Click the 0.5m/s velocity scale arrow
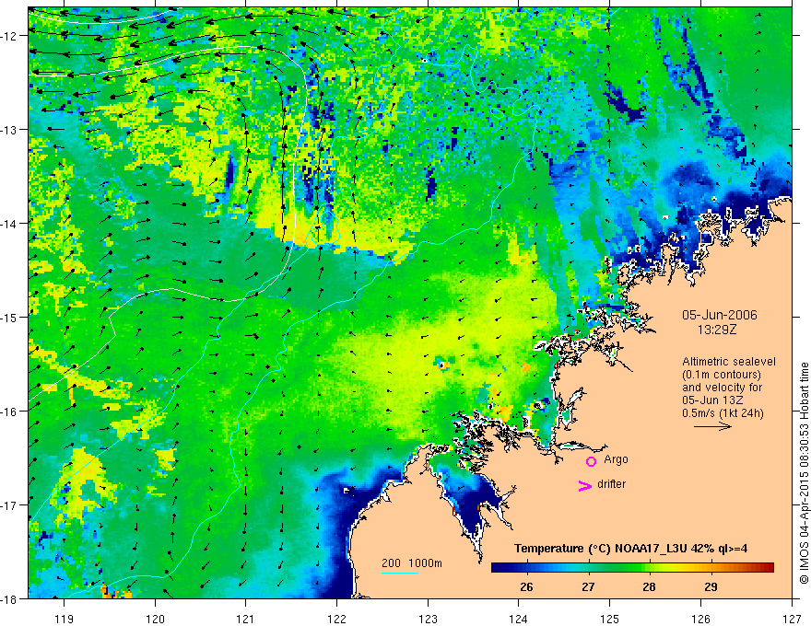 click(x=712, y=426)
